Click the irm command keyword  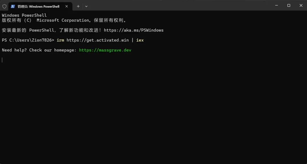(x=60, y=40)
